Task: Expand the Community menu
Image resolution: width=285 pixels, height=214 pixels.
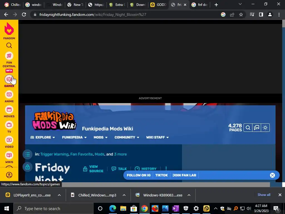Action: (x=127, y=137)
